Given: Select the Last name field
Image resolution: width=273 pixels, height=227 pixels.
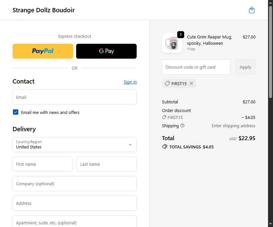Looking at the screenshot, I should coord(107,164).
